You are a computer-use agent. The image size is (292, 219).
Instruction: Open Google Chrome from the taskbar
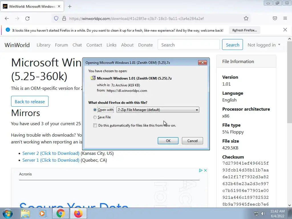pos(60,213)
